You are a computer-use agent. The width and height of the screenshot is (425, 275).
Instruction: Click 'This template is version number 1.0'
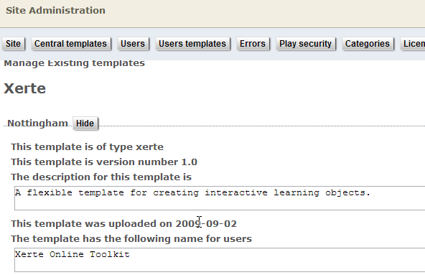[104, 162]
